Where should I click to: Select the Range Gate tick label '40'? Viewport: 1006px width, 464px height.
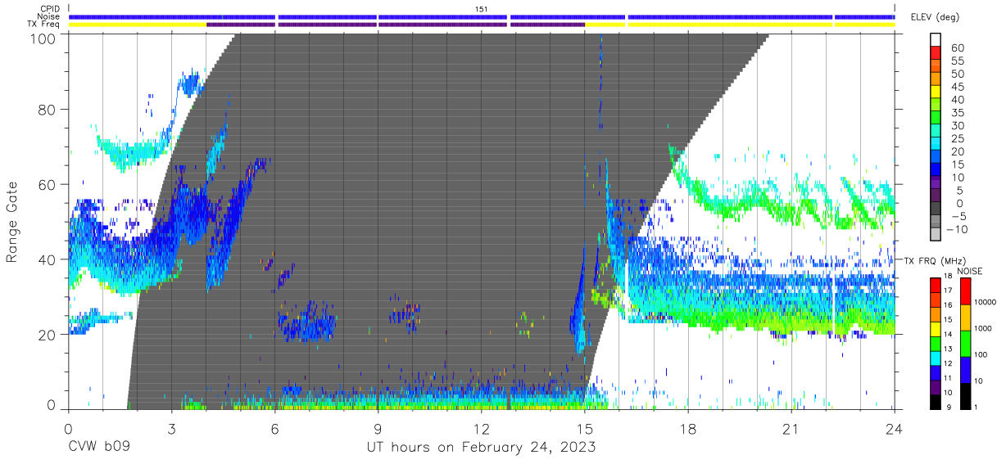pyautogui.click(x=48, y=259)
